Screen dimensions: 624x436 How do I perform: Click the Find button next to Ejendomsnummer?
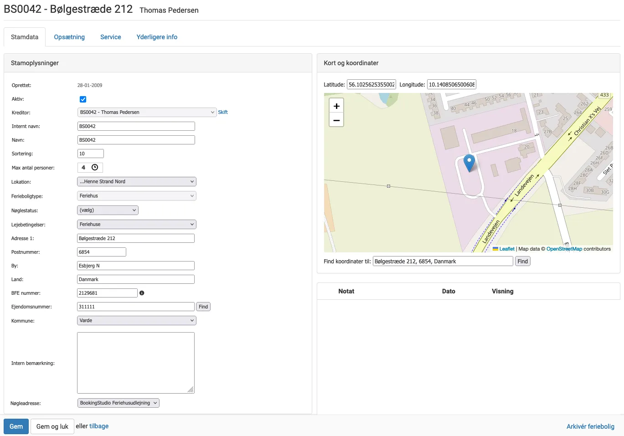pos(203,307)
